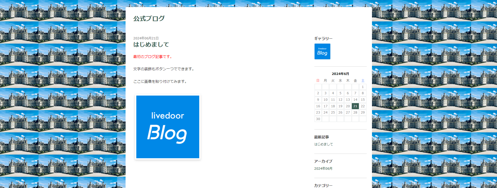Click the post date 2024年06月21日
Viewport: 497px width, 188px height.
coord(146,38)
